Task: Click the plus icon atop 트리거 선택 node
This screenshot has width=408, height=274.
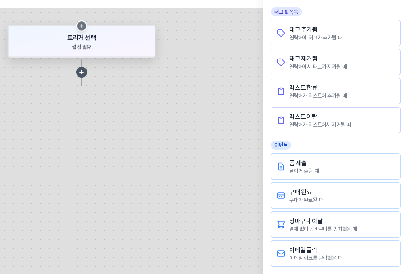Action: (x=82, y=26)
